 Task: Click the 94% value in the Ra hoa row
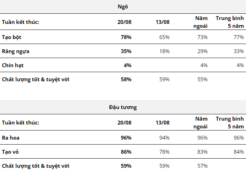pos(164,138)
